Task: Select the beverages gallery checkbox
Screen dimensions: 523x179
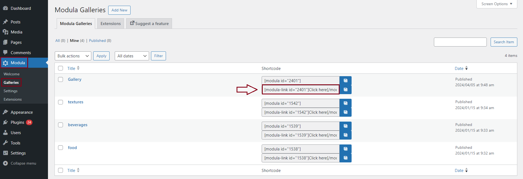Action: [61, 125]
